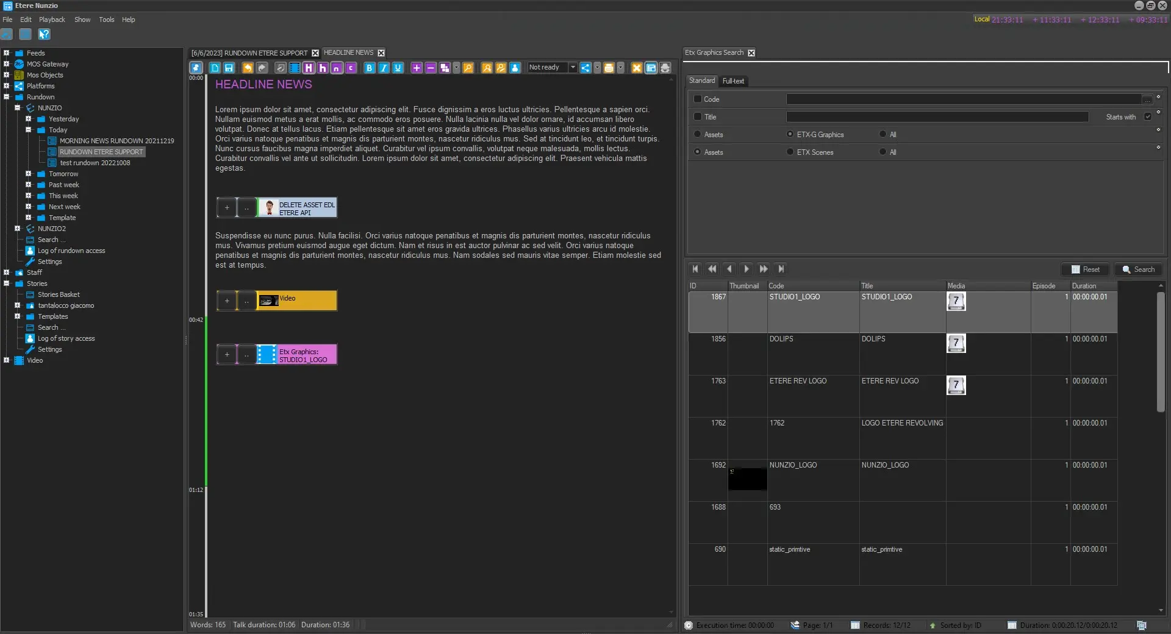
Task: Expand the Tomorrow rundown folder
Action: coord(28,174)
